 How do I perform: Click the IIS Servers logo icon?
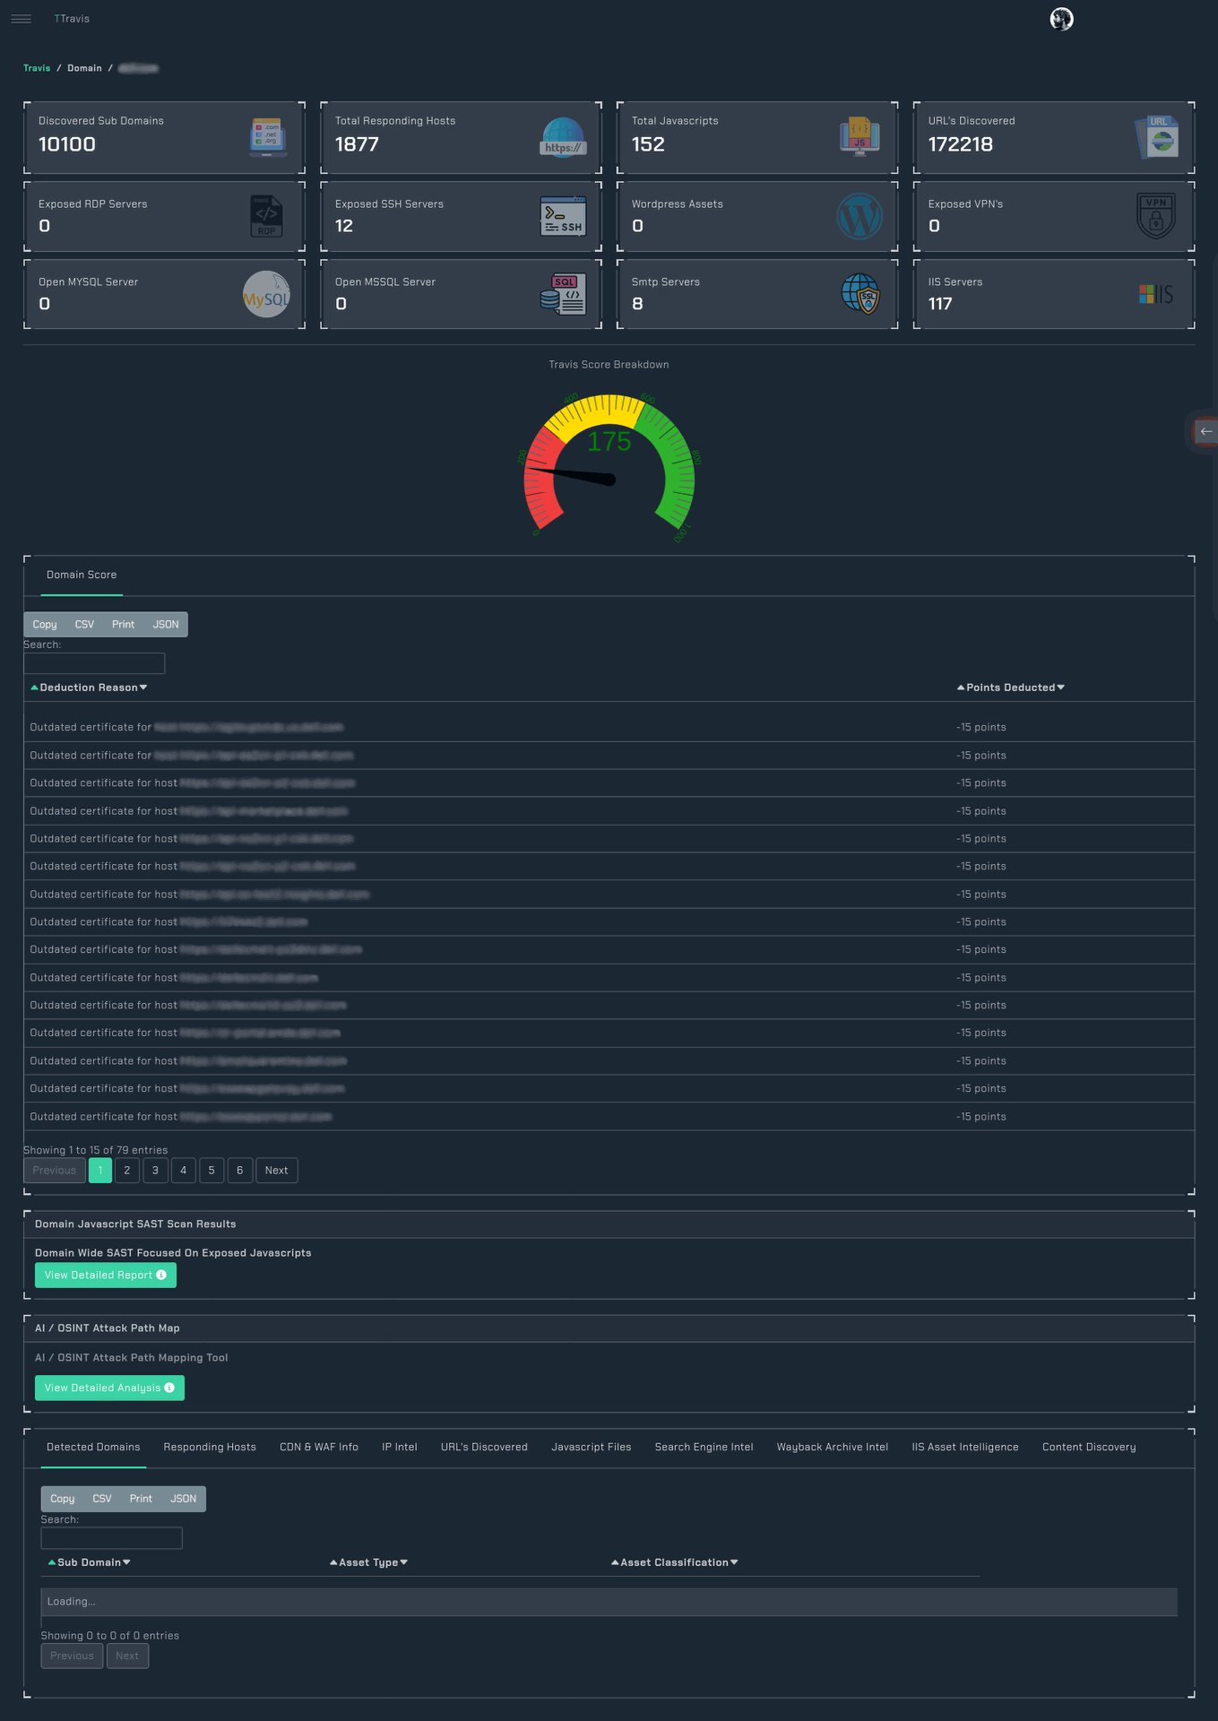pyautogui.click(x=1156, y=294)
